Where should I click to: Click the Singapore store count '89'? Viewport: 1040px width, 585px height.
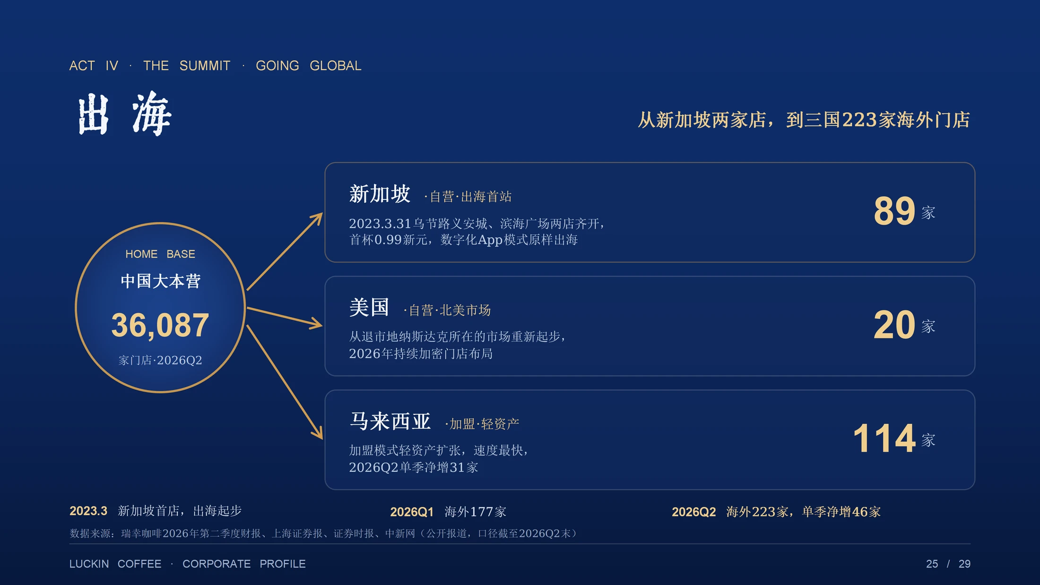(x=894, y=211)
